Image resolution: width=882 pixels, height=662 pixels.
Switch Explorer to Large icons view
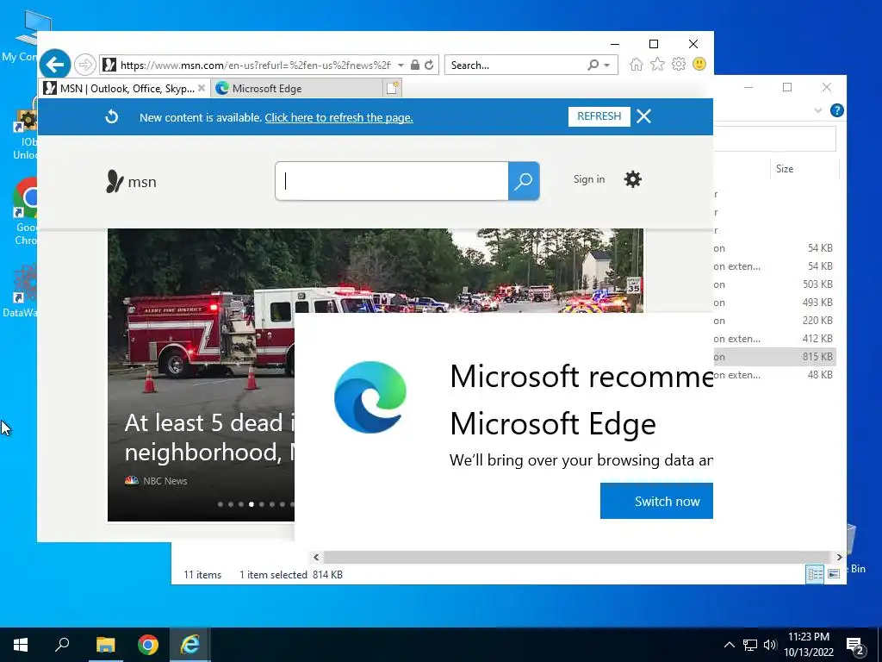click(834, 573)
